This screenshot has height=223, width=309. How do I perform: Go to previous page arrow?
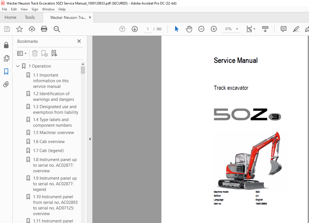tap(122, 29)
